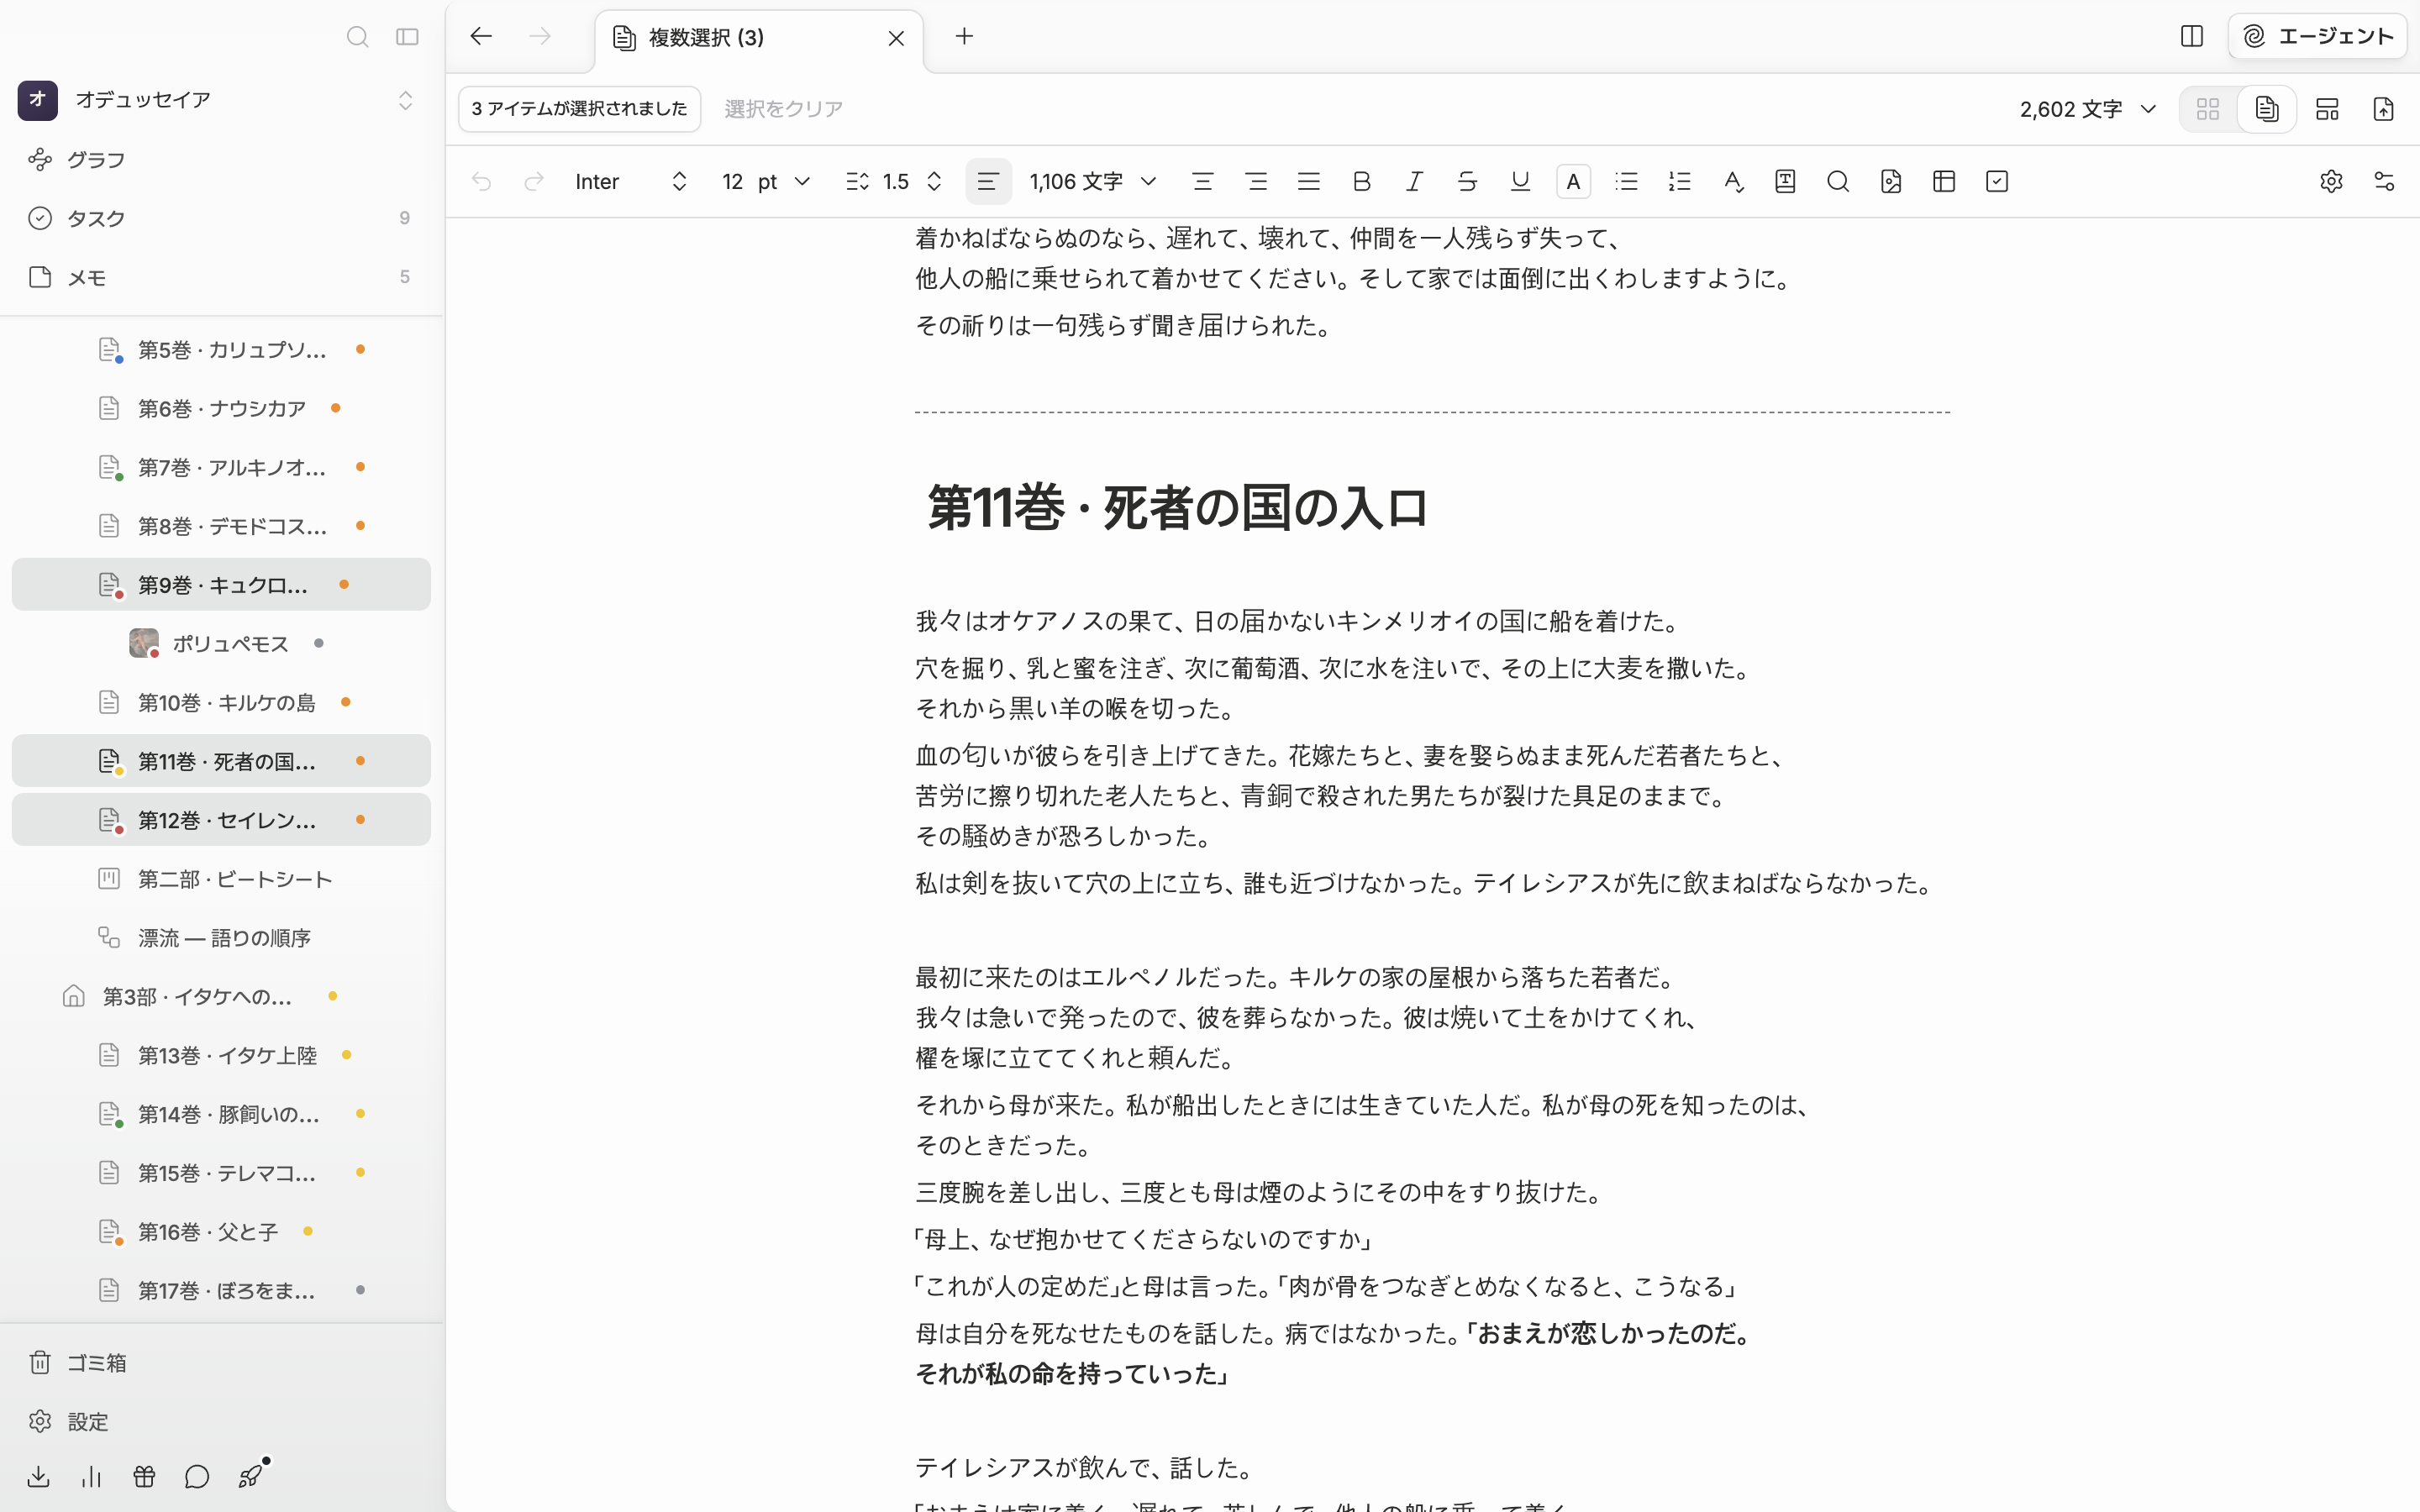This screenshot has height=1512, width=2420.
Task: Align text left
Action: pyautogui.click(x=988, y=181)
